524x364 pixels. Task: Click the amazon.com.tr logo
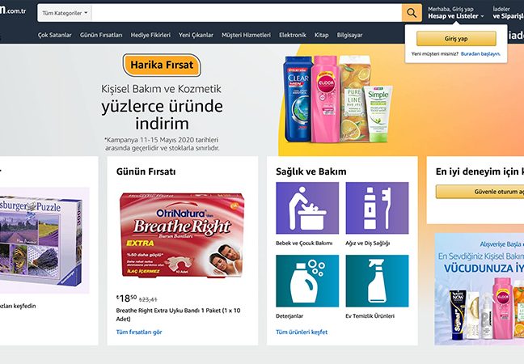click(x=13, y=11)
